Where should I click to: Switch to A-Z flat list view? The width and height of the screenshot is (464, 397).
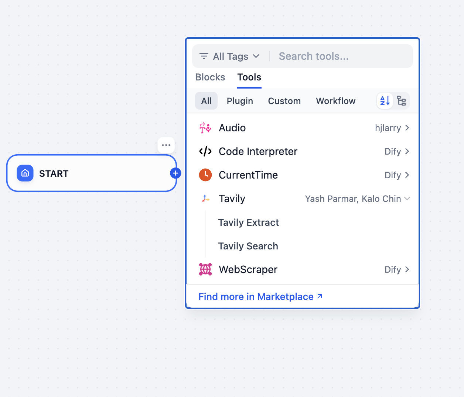[385, 101]
